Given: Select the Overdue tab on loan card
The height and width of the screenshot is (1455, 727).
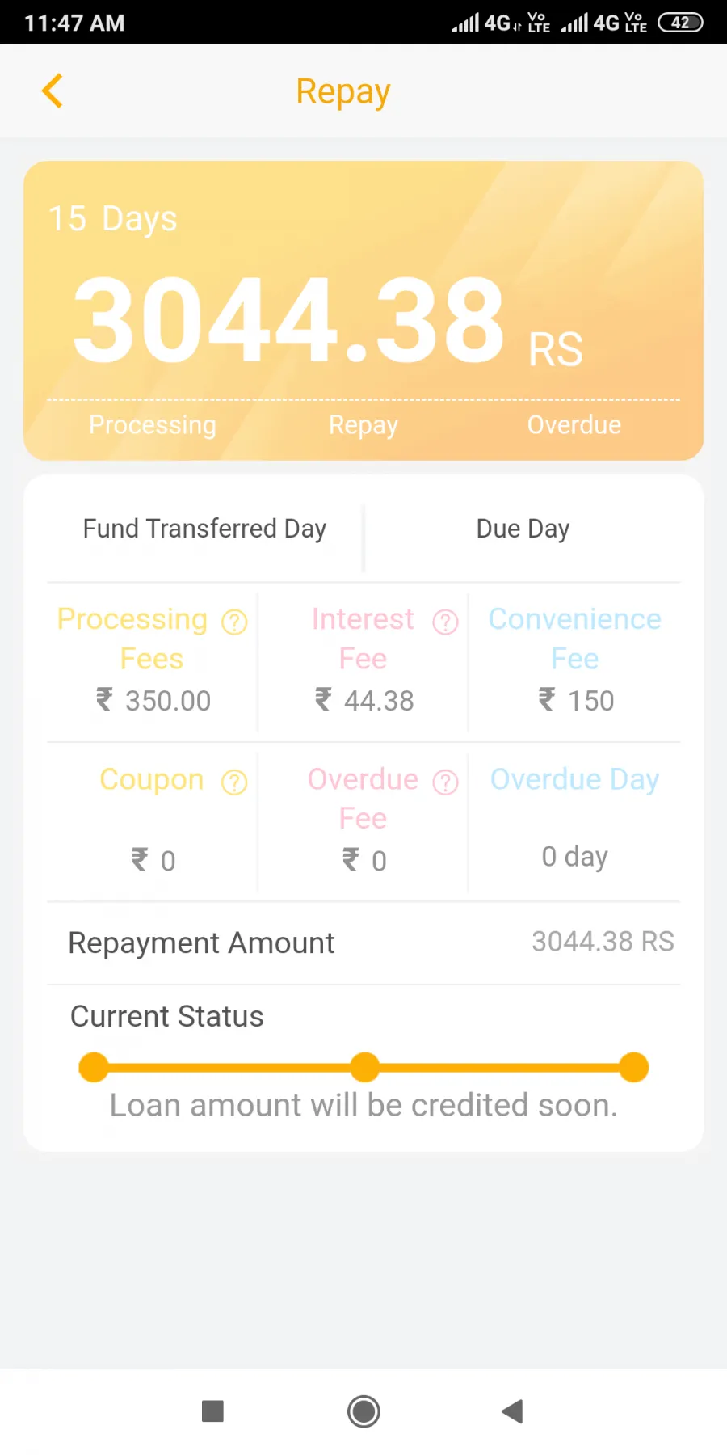Looking at the screenshot, I should pos(574,425).
